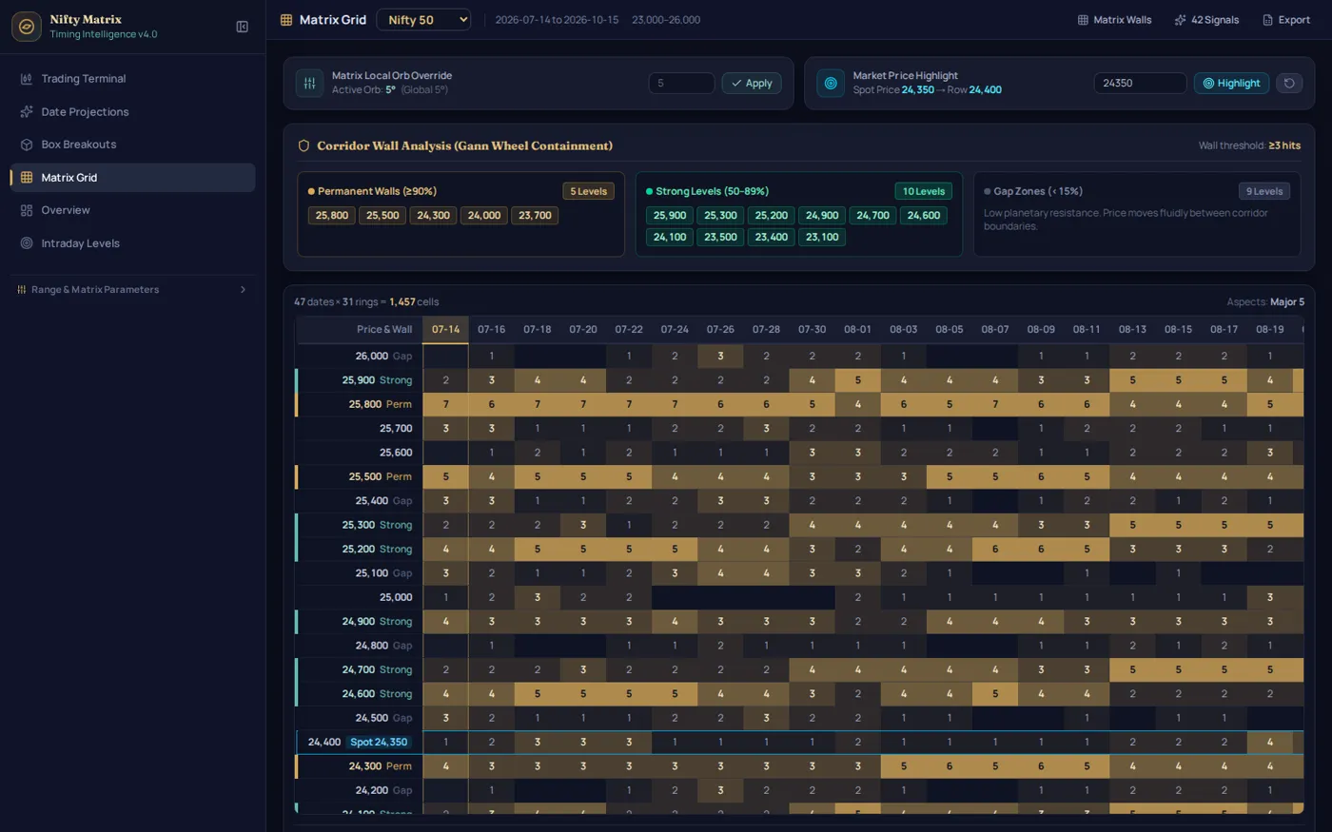Export the matrix grid data

[1286, 20]
